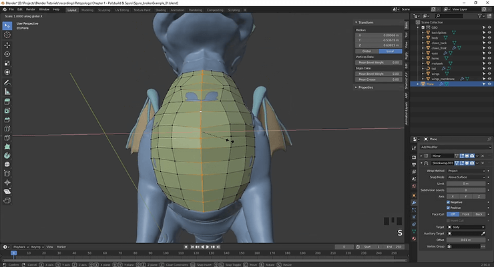Open the Render menu
This screenshot has width=494, height=267.
(x=31, y=9)
